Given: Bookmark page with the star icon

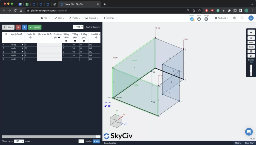Looking at the screenshot, I should coord(199,10).
